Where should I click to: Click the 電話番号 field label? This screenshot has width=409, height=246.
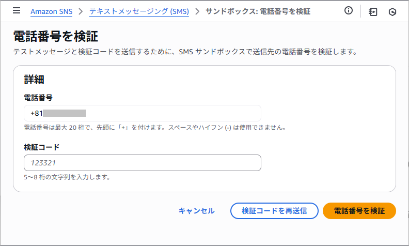(x=38, y=98)
